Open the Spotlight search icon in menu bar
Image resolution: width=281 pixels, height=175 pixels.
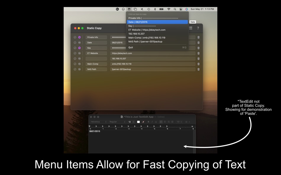point(175,9)
